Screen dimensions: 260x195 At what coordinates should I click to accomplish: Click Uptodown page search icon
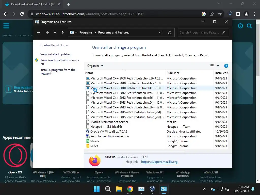coord(249,26)
